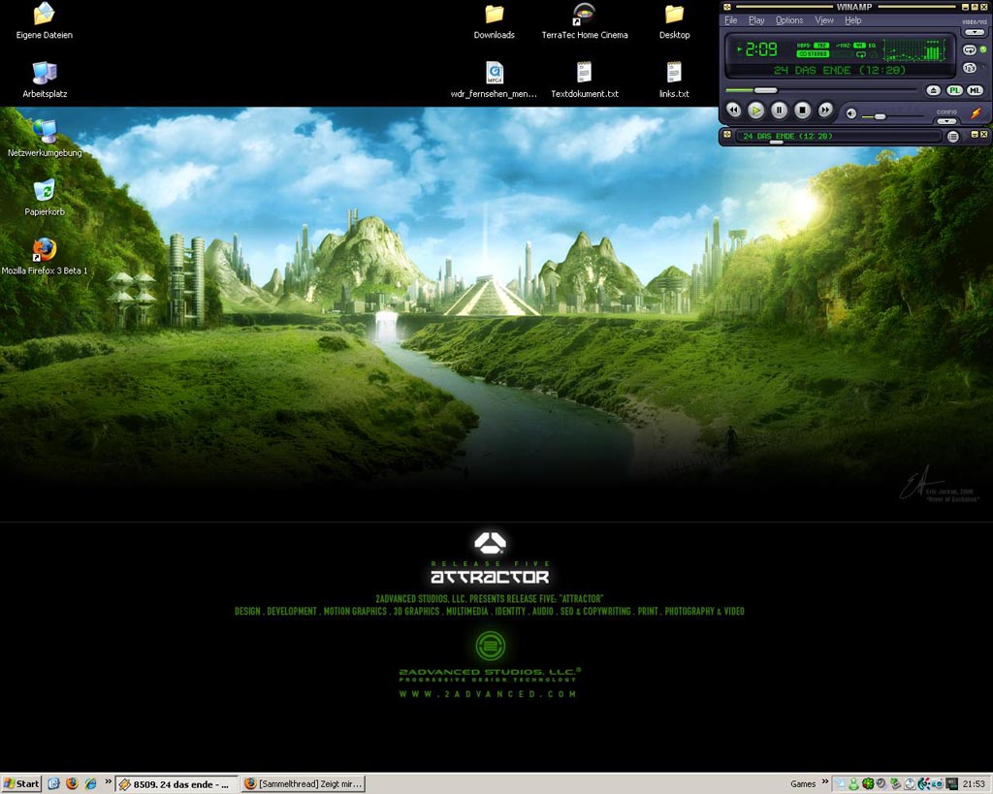Click the Games toolbar label on taskbar
Image resolution: width=993 pixels, height=794 pixels.
click(x=803, y=784)
